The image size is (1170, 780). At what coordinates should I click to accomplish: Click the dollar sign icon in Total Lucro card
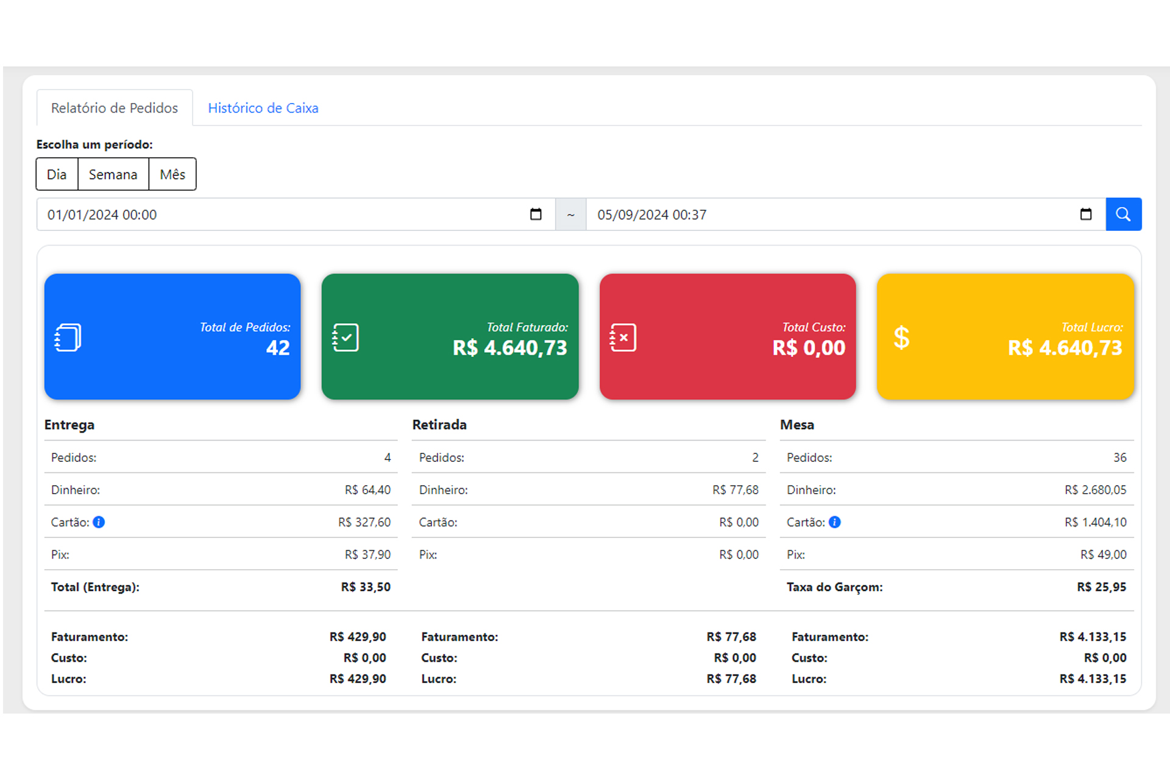tap(901, 337)
